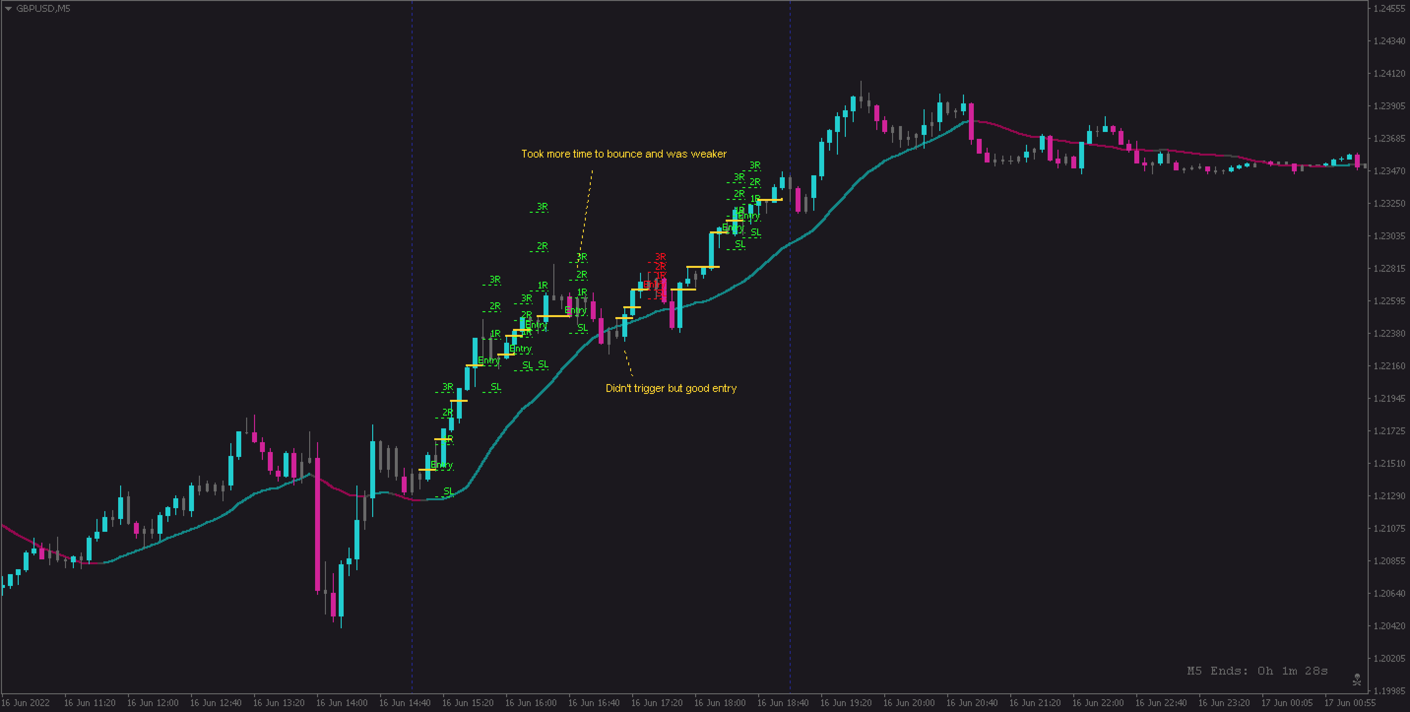Select the red 2R target label
This screenshot has width=1410, height=712.
(x=660, y=266)
